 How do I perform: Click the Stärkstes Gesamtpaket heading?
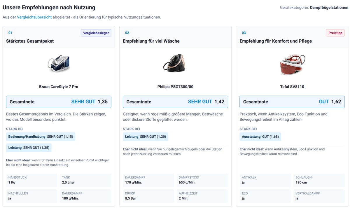click(x=30, y=41)
